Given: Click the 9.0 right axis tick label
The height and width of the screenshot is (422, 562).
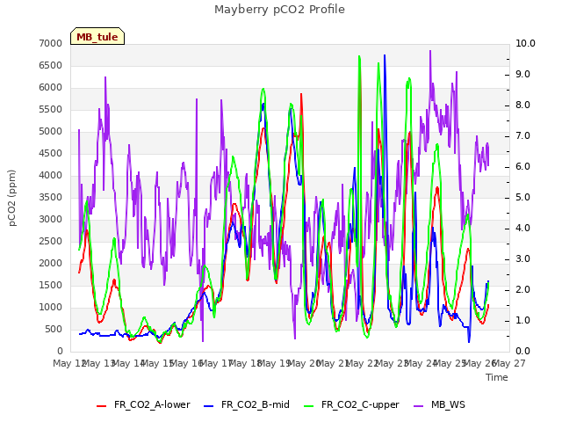Looking at the screenshot, I should coord(523,74).
